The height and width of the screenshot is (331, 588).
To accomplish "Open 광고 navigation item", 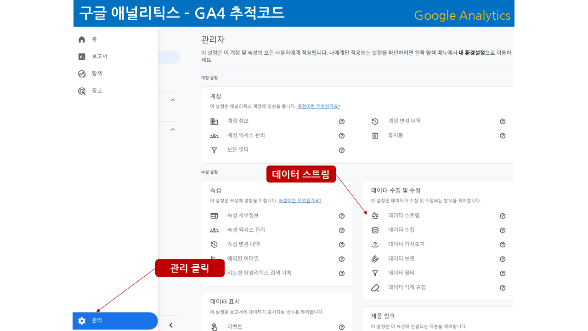I will coord(96,91).
